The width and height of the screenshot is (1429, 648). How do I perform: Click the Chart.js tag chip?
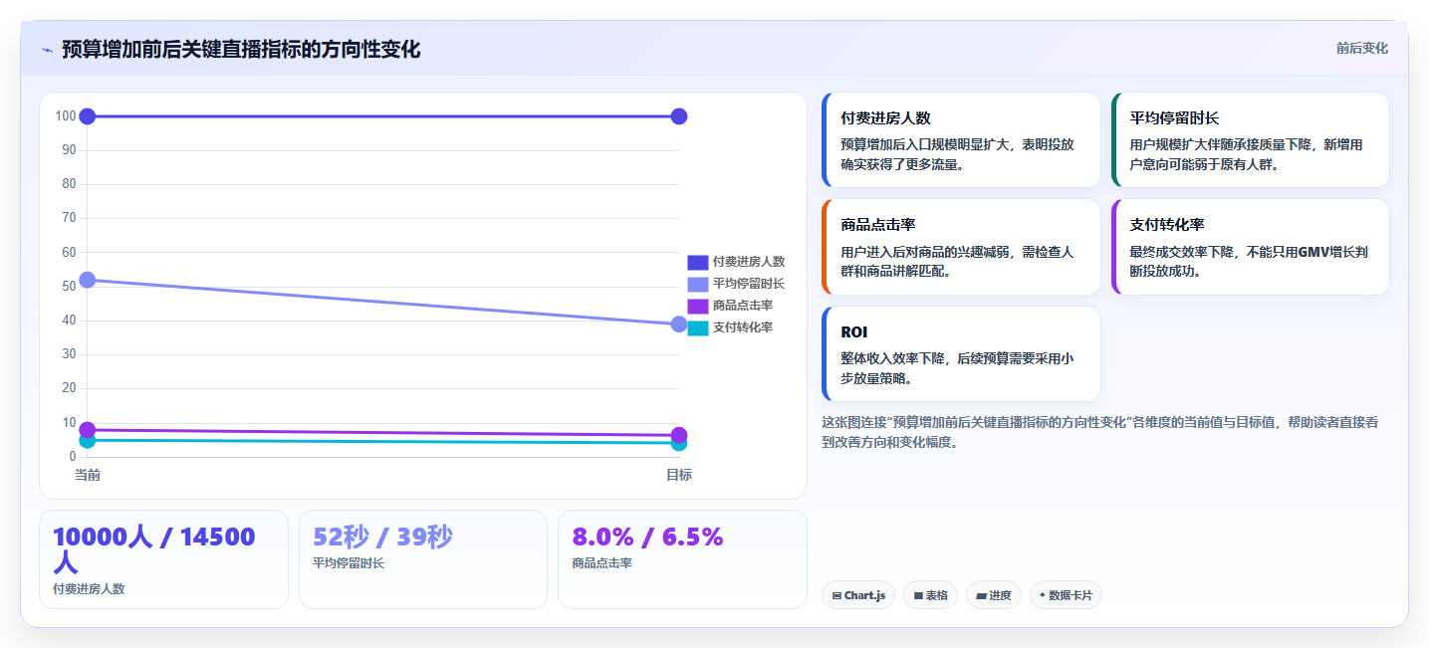click(x=858, y=595)
